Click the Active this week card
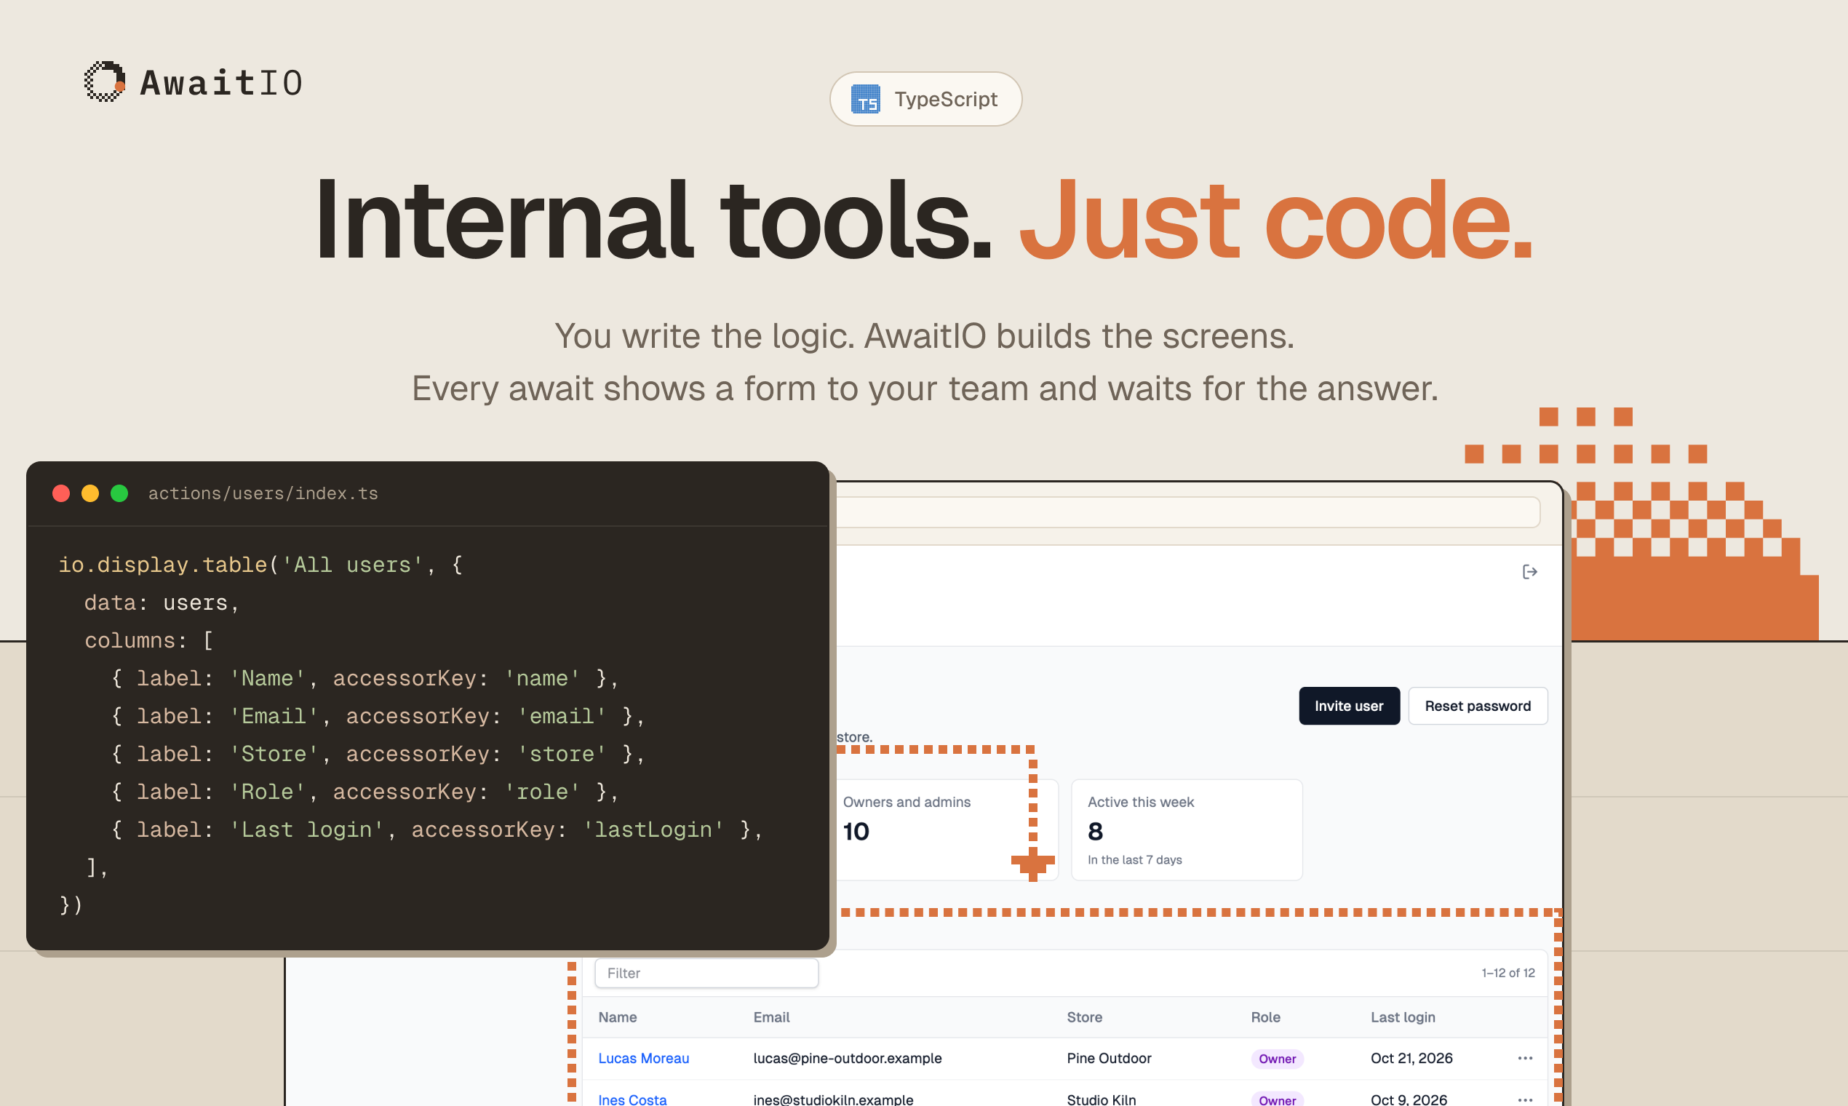This screenshot has height=1106, width=1848. [x=1187, y=829]
